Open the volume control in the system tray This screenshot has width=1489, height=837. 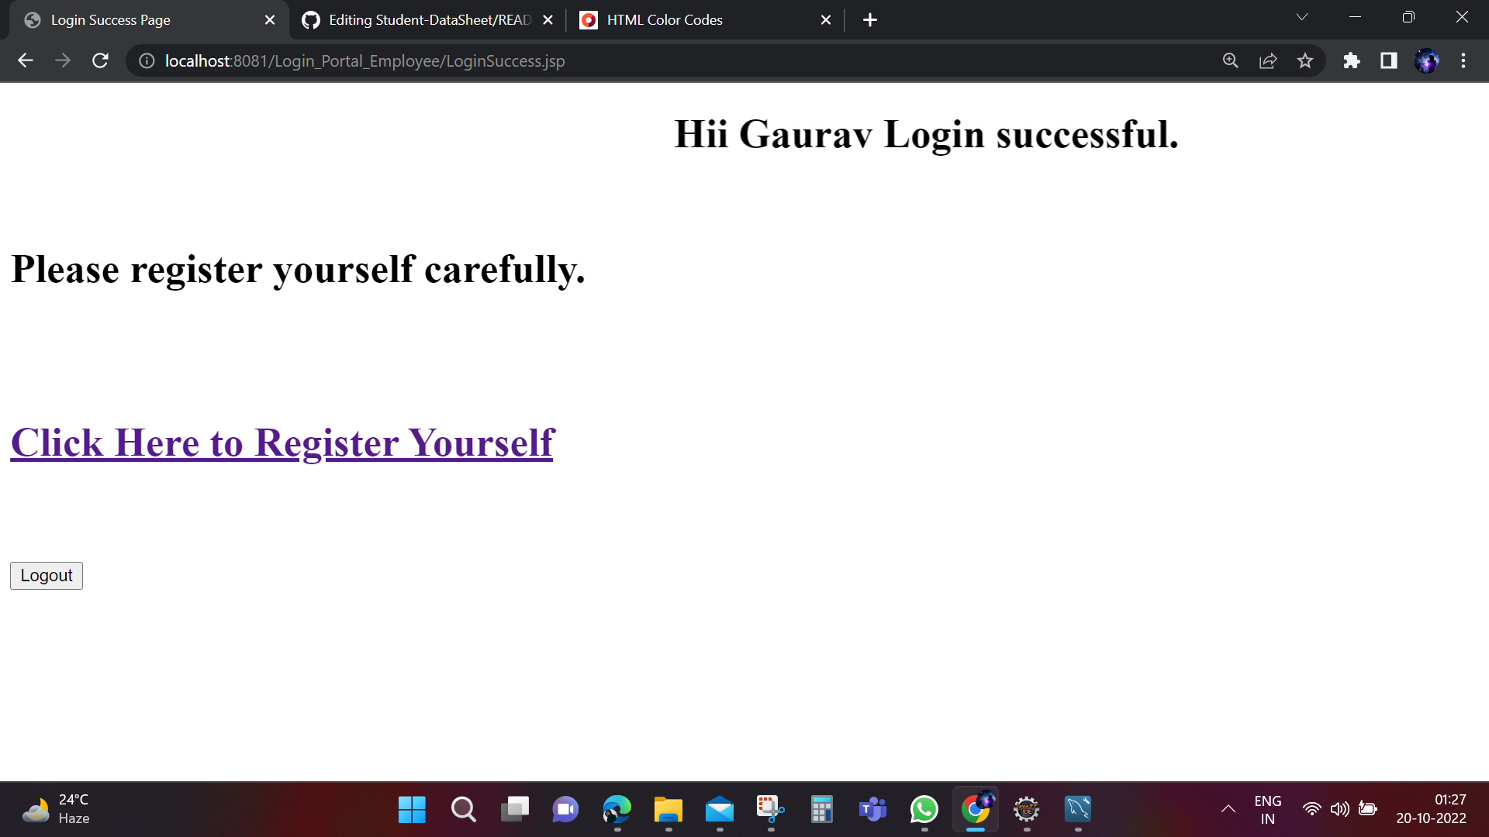[x=1341, y=809]
